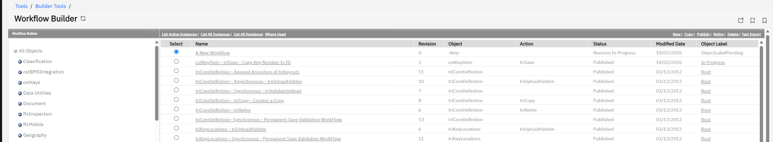773x142 pixels.
Task: Select radio for triCopy Creates a Copy
Action: [x=176, y=99]
